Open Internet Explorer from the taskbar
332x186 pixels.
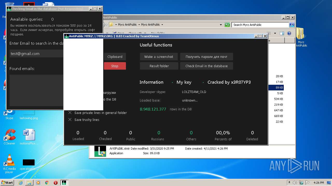tap(20, 183)
